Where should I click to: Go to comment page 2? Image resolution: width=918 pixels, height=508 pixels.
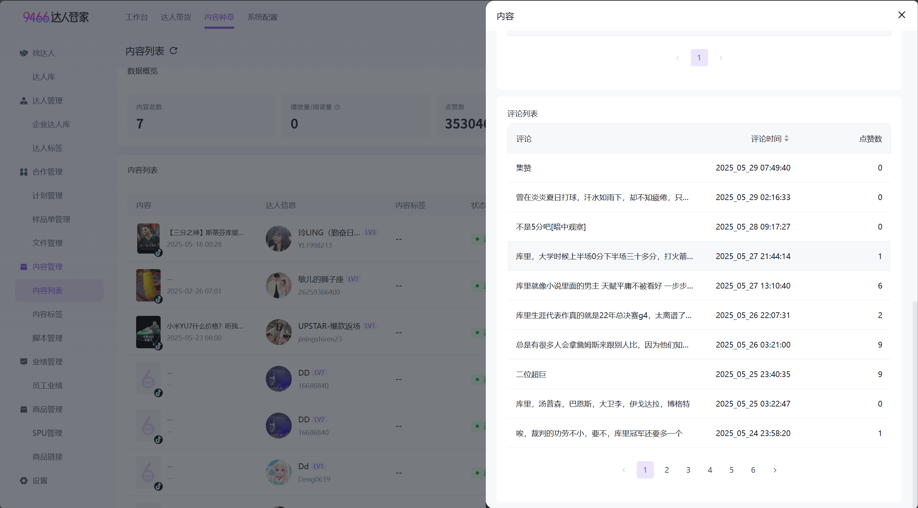pyautogui.click(x=667, y=470)
